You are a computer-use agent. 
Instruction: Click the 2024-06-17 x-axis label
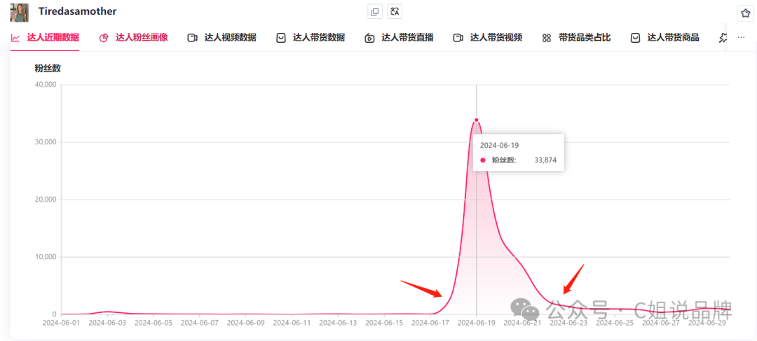pos(430,323)
